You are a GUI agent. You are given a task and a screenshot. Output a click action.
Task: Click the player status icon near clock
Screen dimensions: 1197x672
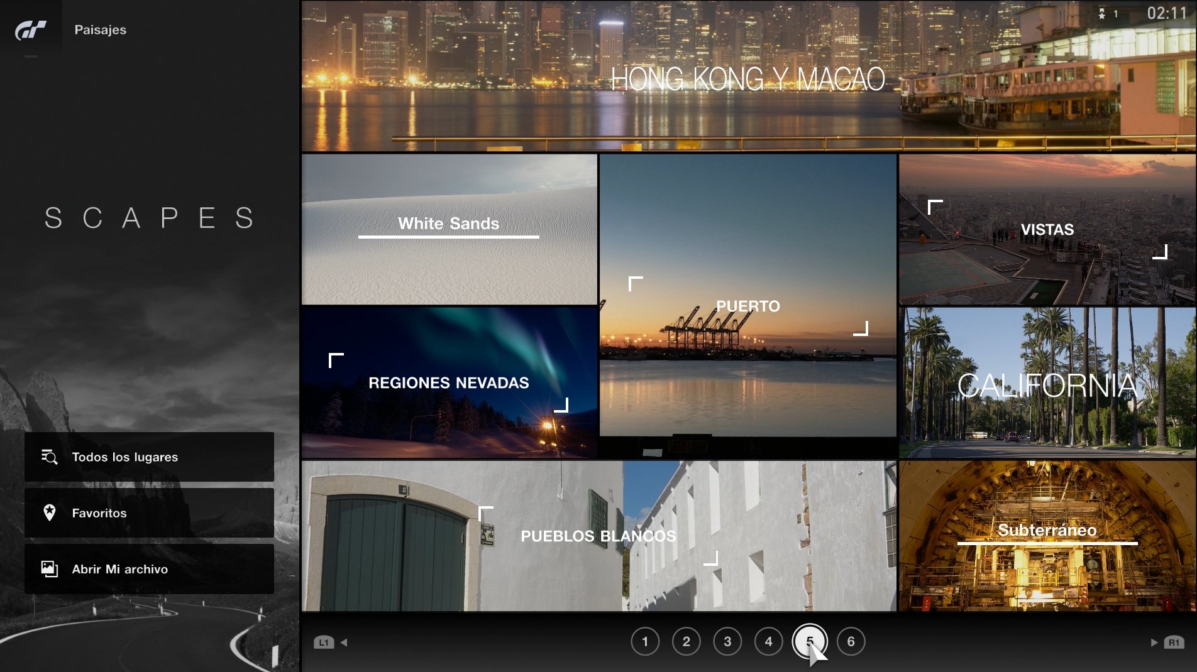(1103, 14)
